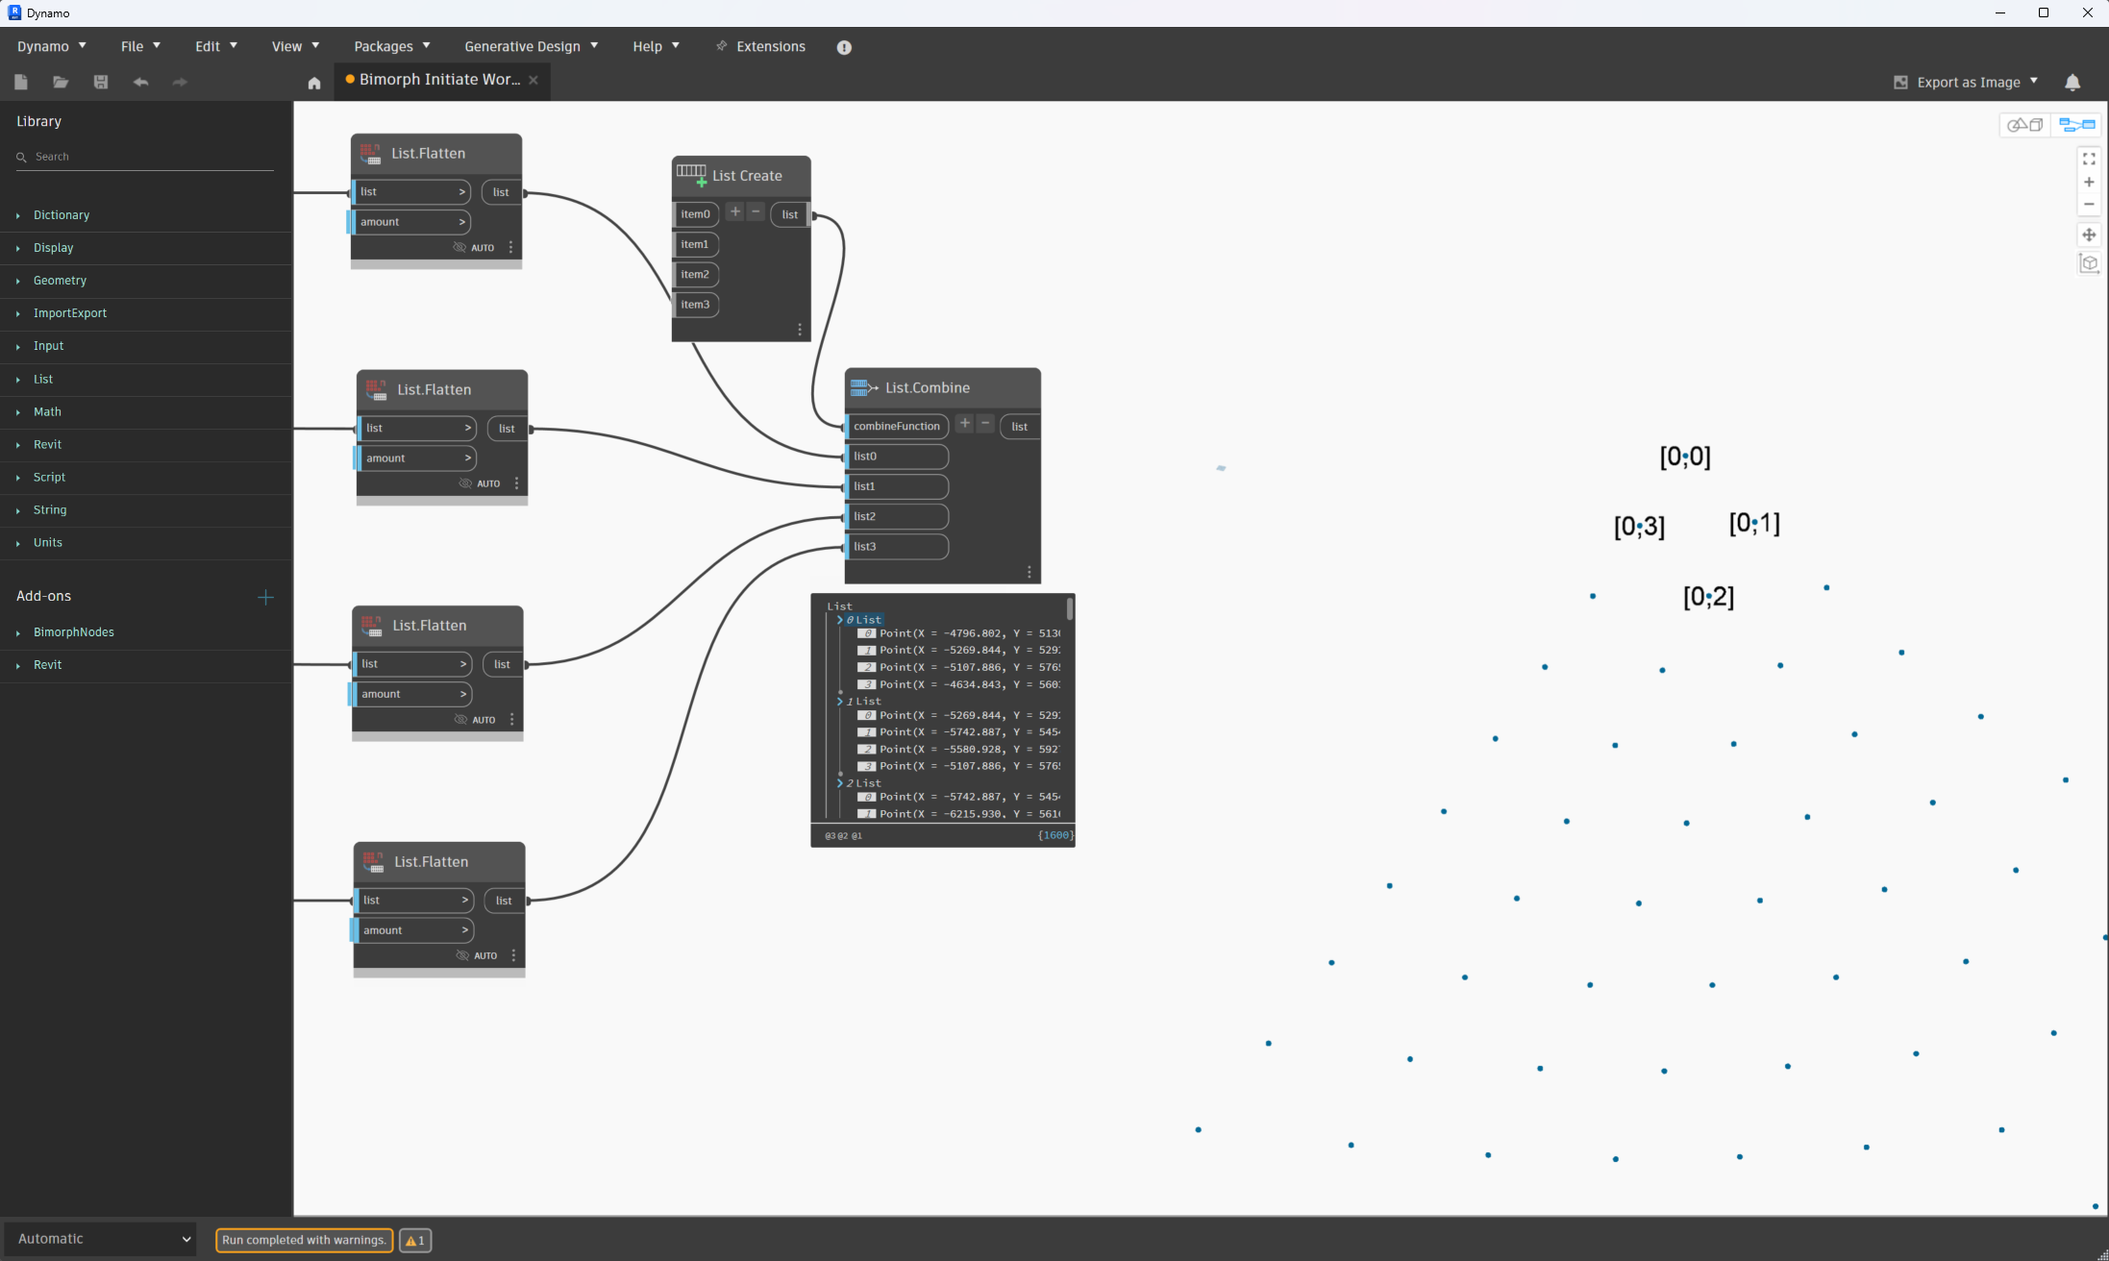2109x1261 pixels.
Task: Toggle preview visibility on first List.Flatten node
Action: pyautogui.click(x=460, y=248)
